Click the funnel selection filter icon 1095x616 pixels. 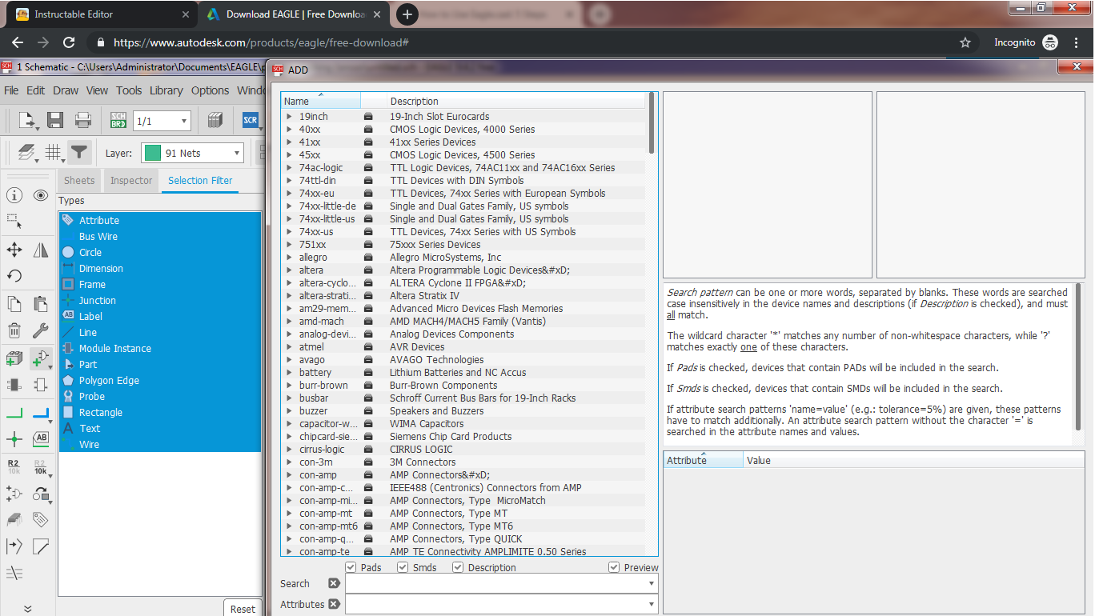(78, 152)
